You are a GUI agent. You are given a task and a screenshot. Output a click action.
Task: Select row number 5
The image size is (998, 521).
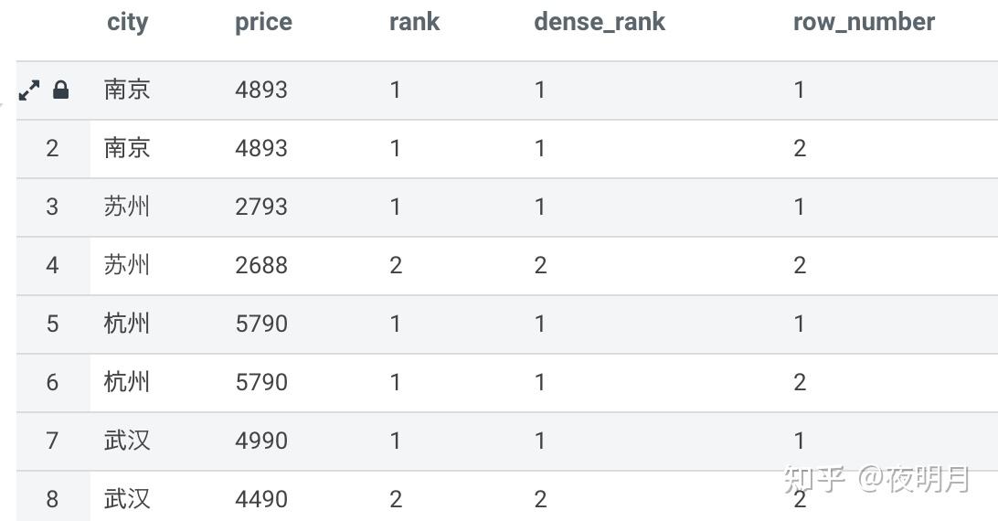tap(52, 324)
